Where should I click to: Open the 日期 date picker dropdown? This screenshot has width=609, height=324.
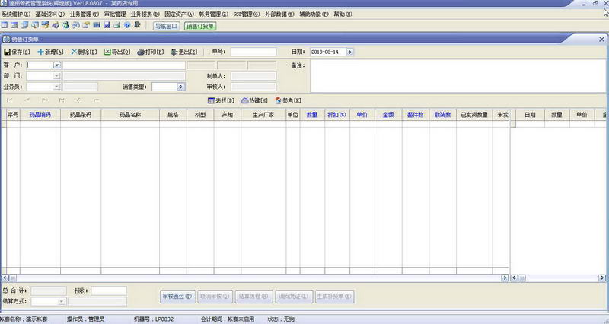point(349,52)
